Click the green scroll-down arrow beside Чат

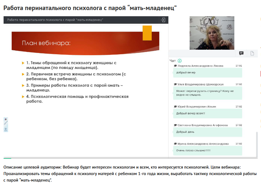pyautogui.click(x=180, y=61)
